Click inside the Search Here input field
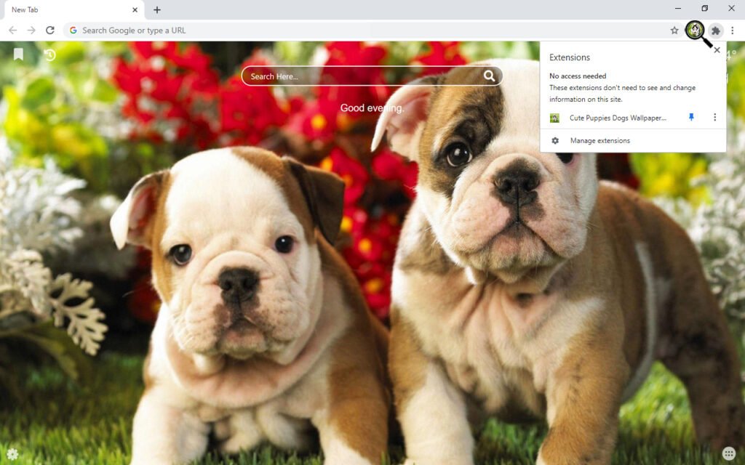This screenshot has height=465, width=745. point(327,76)
